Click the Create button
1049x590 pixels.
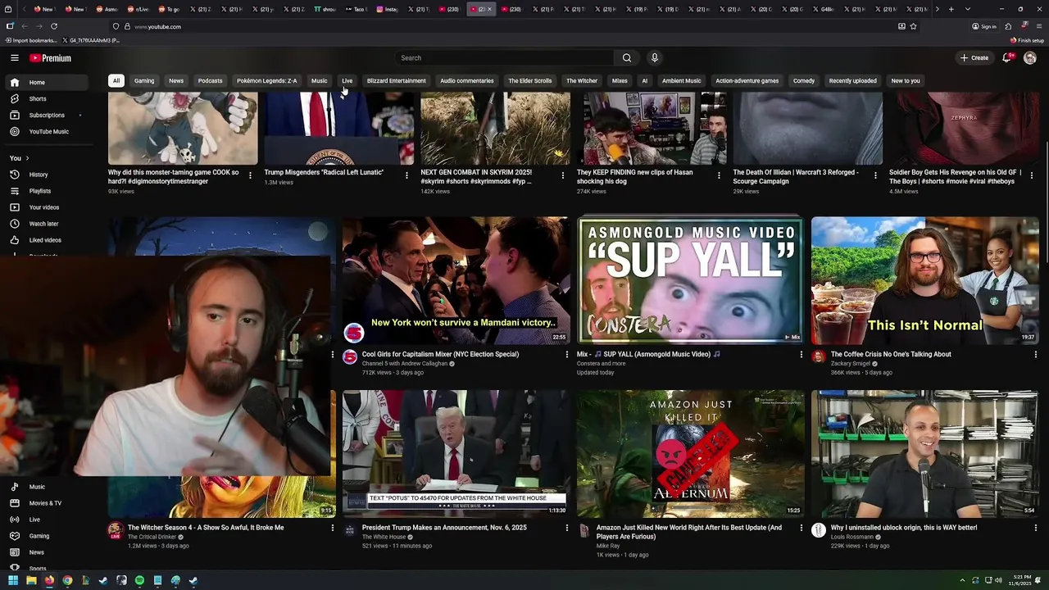[x=975, y=58]
